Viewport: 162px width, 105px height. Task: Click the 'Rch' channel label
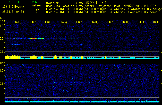[x=3, y=63]
